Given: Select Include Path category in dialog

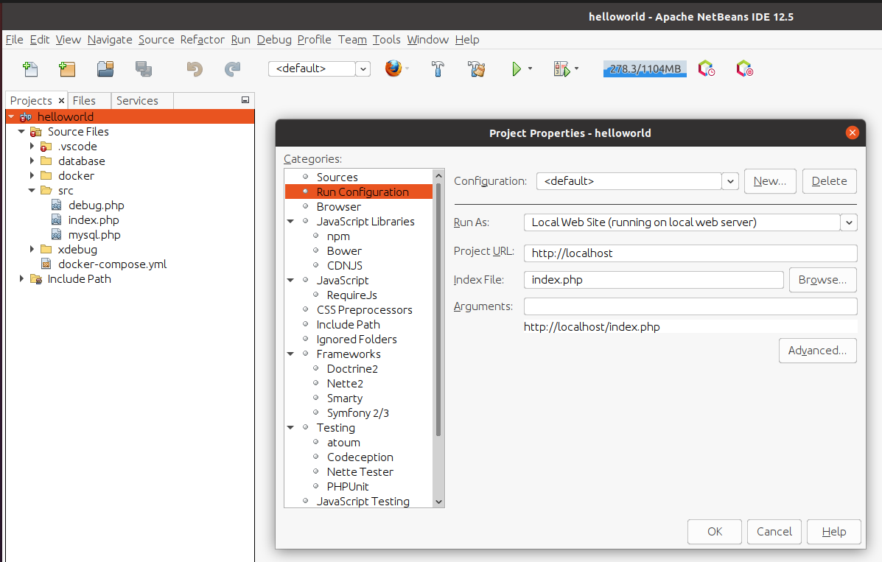Looking at the screenshot, I should tap(349, 325).
